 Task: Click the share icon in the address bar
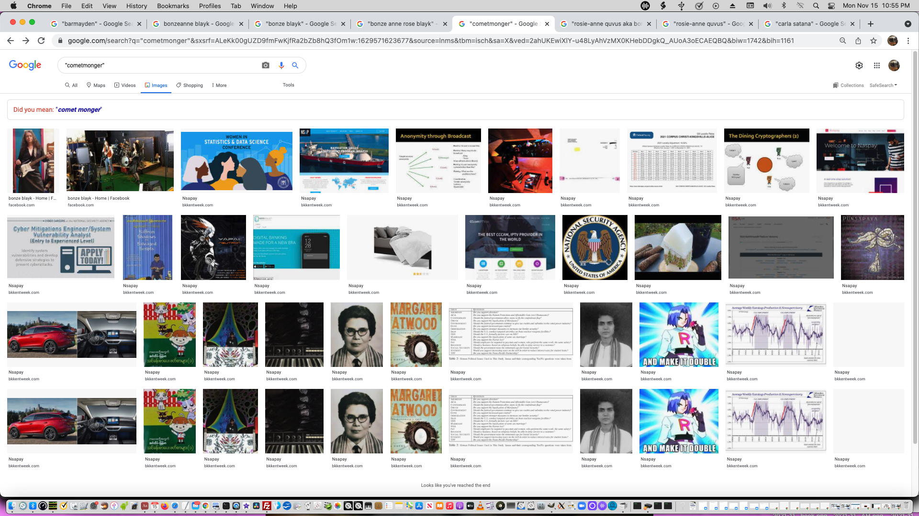pyautogui.click(x=858, y=41)
